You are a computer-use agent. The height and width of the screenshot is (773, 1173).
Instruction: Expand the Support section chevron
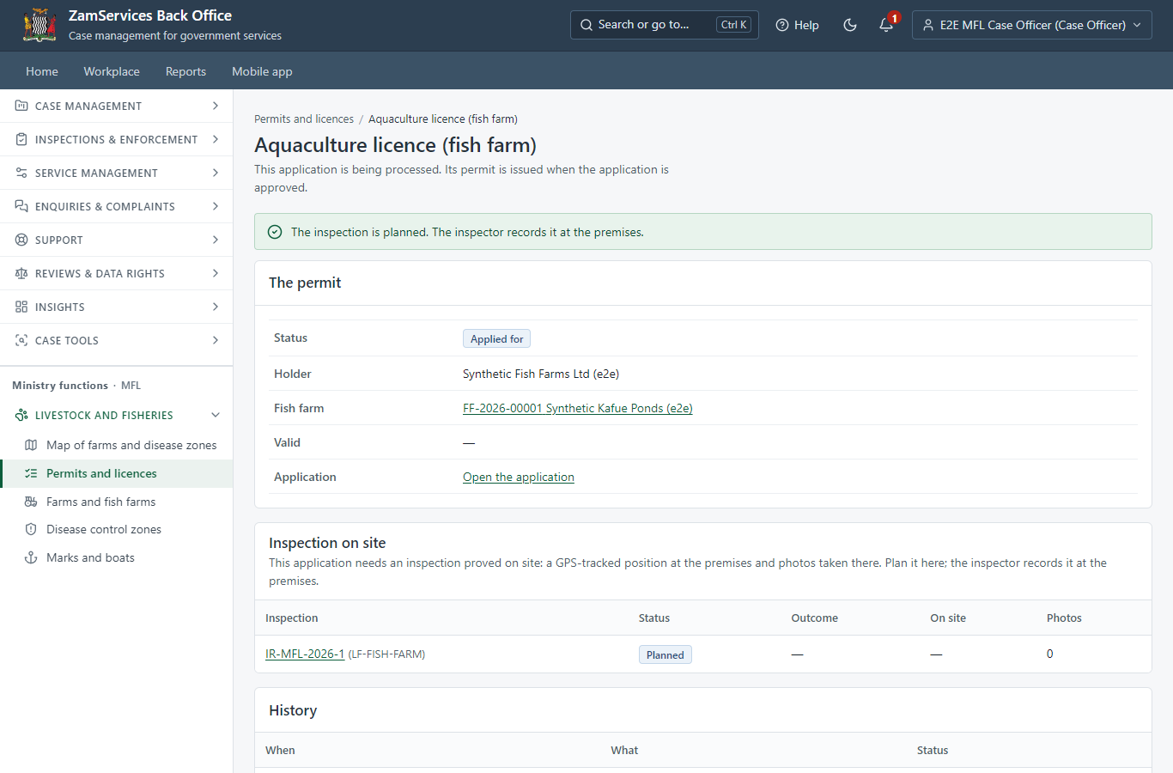click(216, 240)
